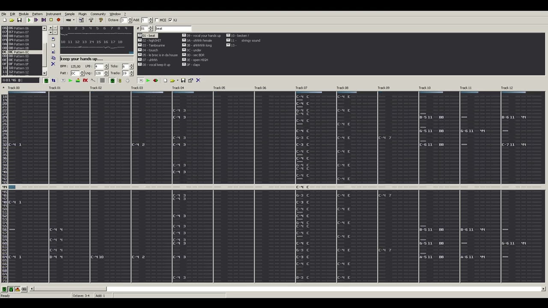Click the red-green record icon in the instrument toolbar
This screenshot has height=308, width=548.
(155, 80)
